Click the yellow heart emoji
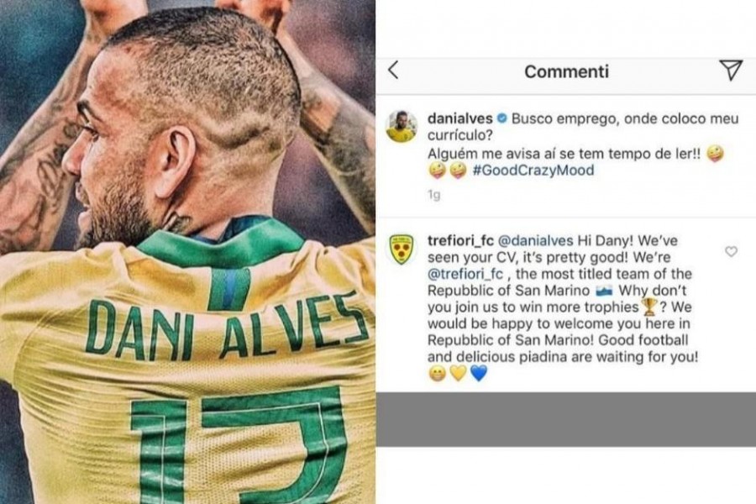This screenshot has width=756, height=504. [x=458, y=373]
